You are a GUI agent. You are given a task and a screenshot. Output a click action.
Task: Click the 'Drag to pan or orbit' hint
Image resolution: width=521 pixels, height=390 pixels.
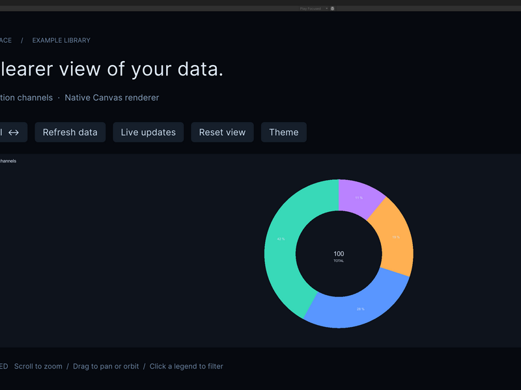(106, 367)
